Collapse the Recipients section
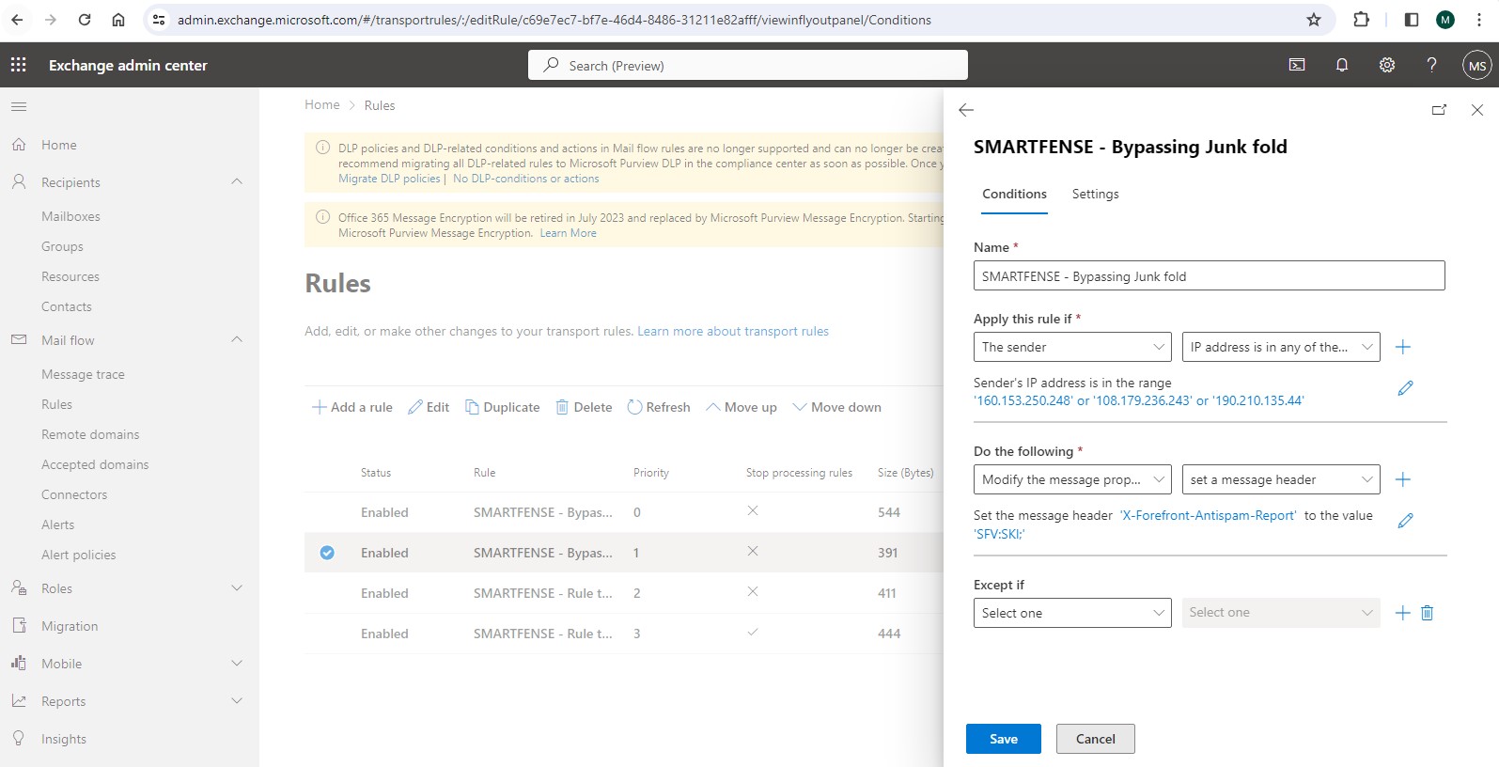This screenshot has width=1499, height=767. point(237,181)
